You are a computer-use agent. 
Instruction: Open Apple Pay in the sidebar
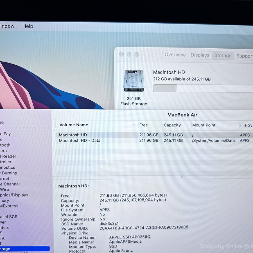[x=5, y=134]
